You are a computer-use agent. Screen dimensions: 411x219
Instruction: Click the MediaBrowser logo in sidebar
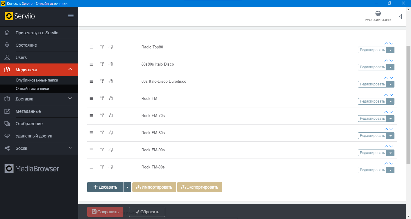(32, 168)
